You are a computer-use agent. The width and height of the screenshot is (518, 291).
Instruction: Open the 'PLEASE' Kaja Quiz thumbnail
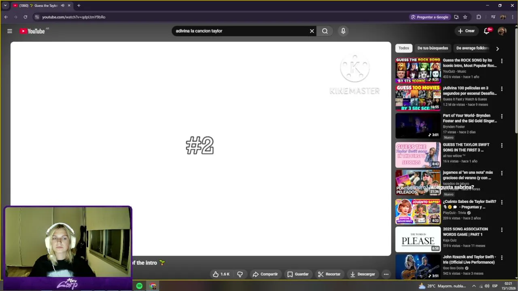coord(418,239)
